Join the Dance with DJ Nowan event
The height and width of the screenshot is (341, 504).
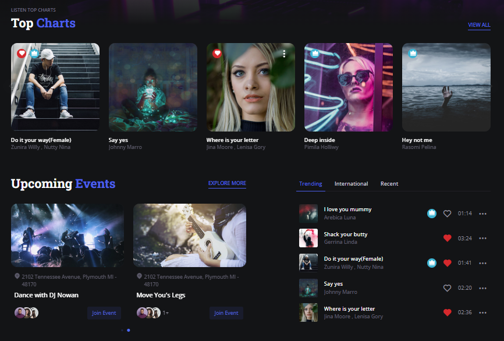[104, 313]
